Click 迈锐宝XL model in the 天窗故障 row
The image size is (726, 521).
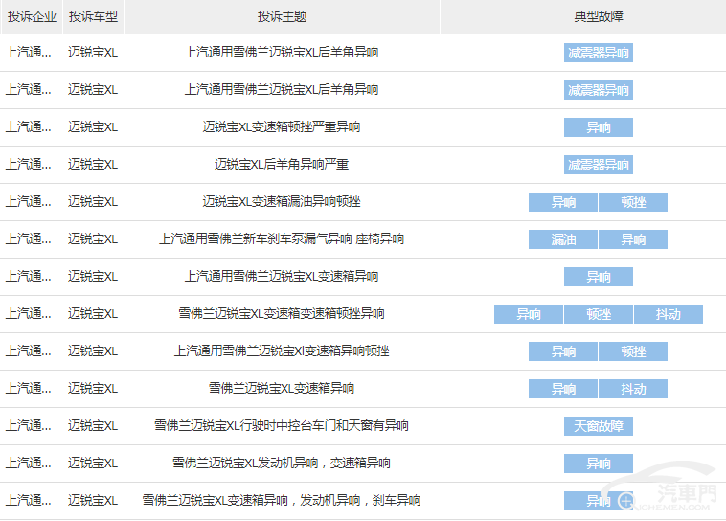coord(93,425)
